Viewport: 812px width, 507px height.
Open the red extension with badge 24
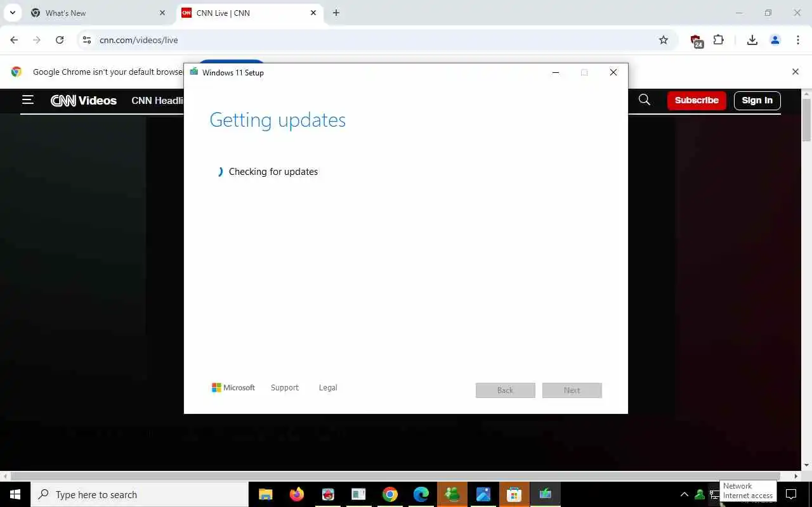point(697,41)
